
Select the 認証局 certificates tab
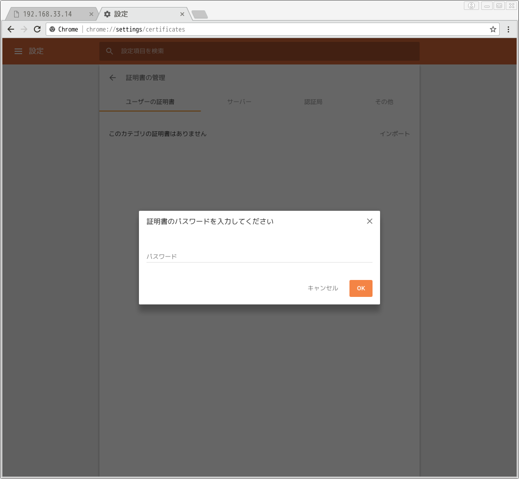pyautogui.click(x=313, y=102)
